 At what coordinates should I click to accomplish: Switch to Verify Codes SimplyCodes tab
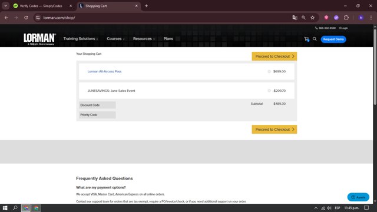pos(41,6)
